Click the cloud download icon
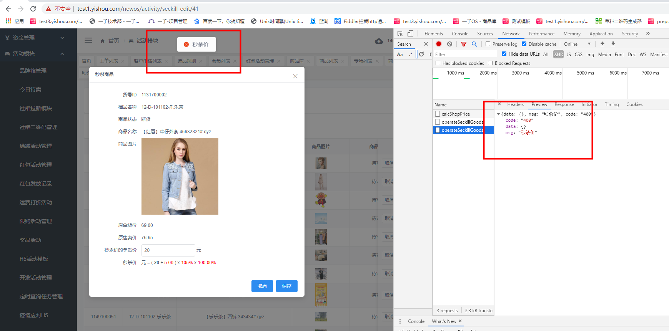This screenshot has width=669, height=331. tap(379, 41)
